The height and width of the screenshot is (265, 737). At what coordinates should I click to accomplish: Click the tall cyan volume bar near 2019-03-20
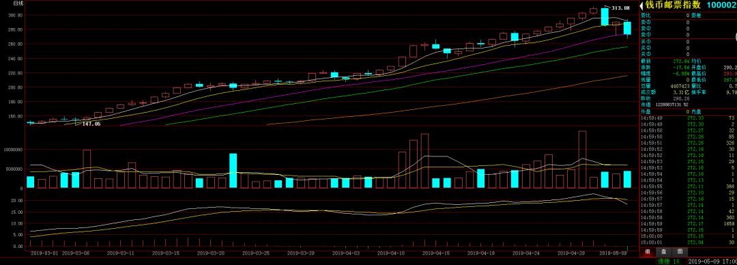(x=233, y=171)
